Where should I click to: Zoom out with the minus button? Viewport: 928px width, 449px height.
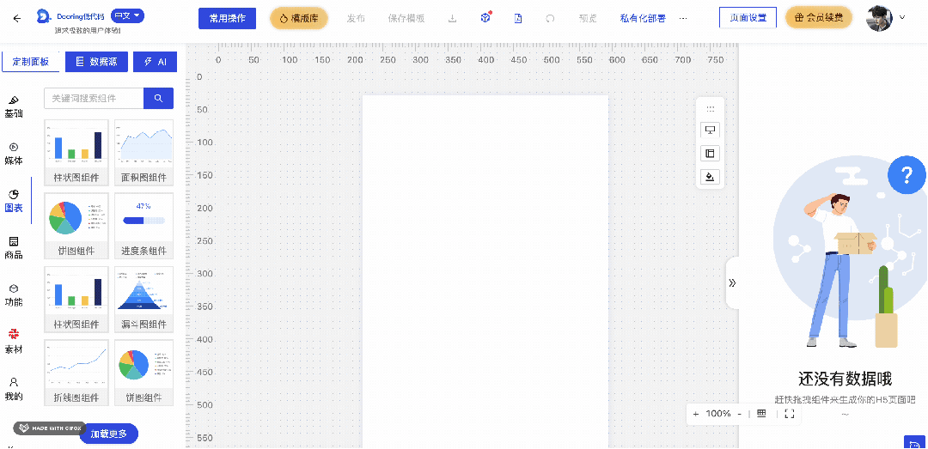tap(739, 414)
